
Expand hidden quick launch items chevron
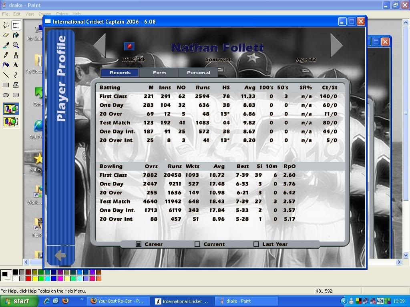coord(82,299)
